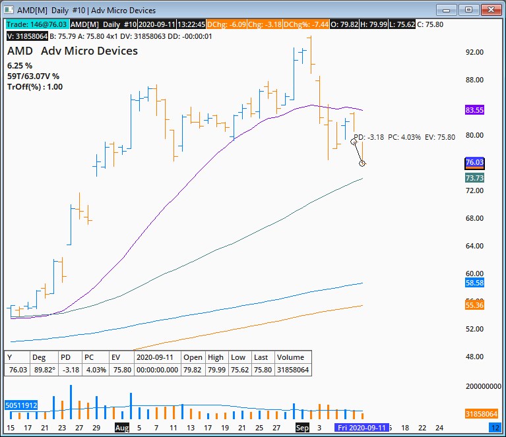506x437 pixels.
Task: Click the Fri 2020-09-11 date marker
Action: (x=362, y=428)
